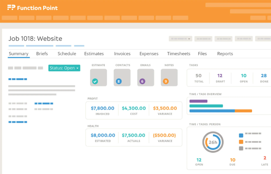Viewport: 271px width, 174px height.
Task: Open the Status: Open dropdown
Action: click(64, 68)
